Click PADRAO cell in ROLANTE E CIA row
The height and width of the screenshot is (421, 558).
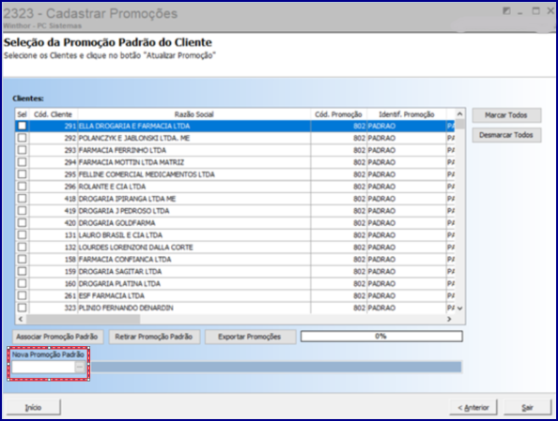click(x=407, y=187)
